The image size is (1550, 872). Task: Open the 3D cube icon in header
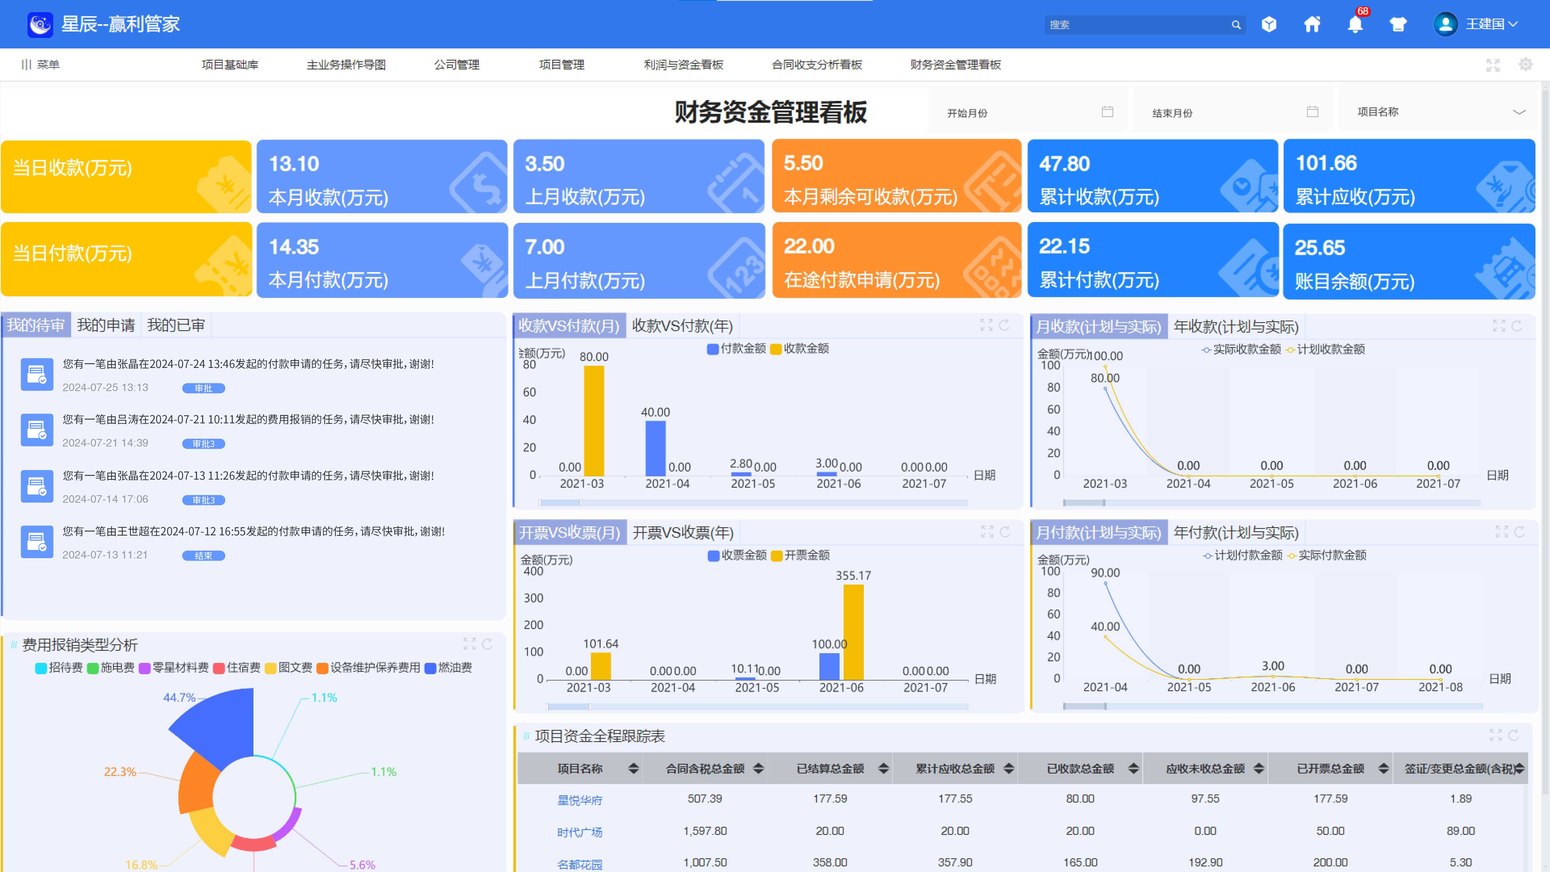tap(1269, 24)
